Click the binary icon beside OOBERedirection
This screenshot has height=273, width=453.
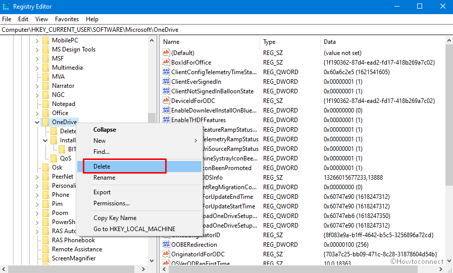pyautogui.click(x=166, y=244)
